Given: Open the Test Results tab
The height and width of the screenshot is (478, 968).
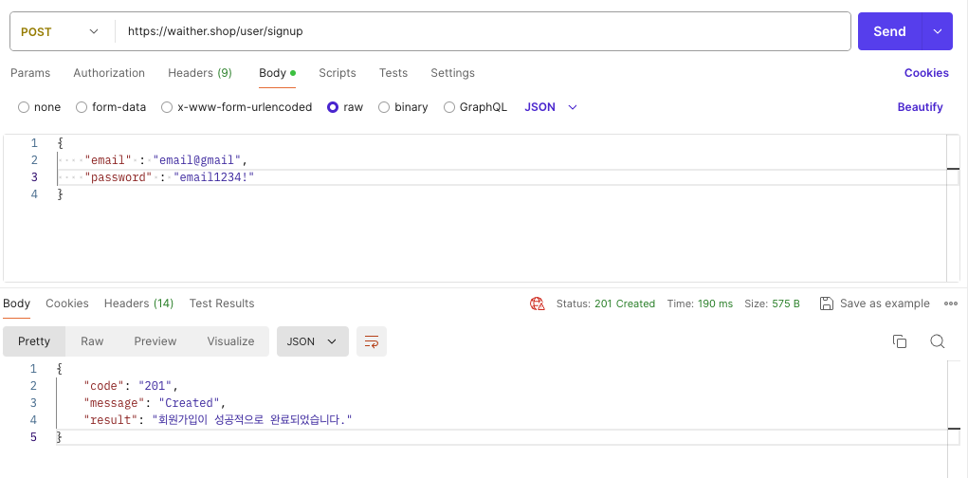Looking at the screenshot, I should click(222, 303).
